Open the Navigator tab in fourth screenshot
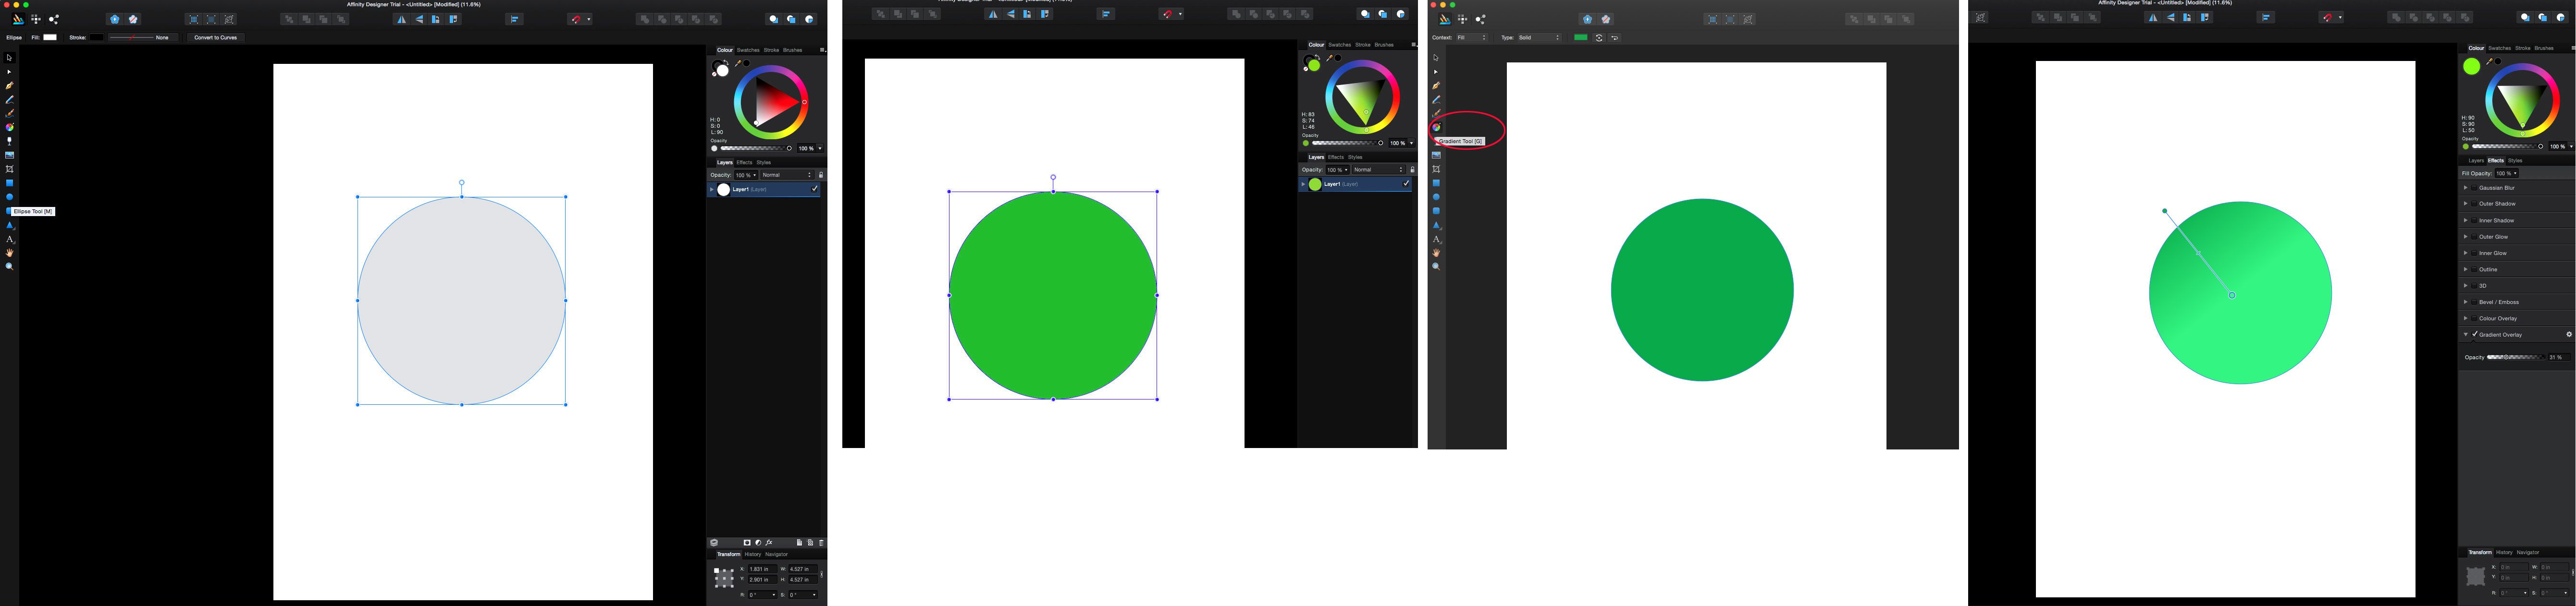This screenshot has height=606, width=2576. tap(2528, 552)
